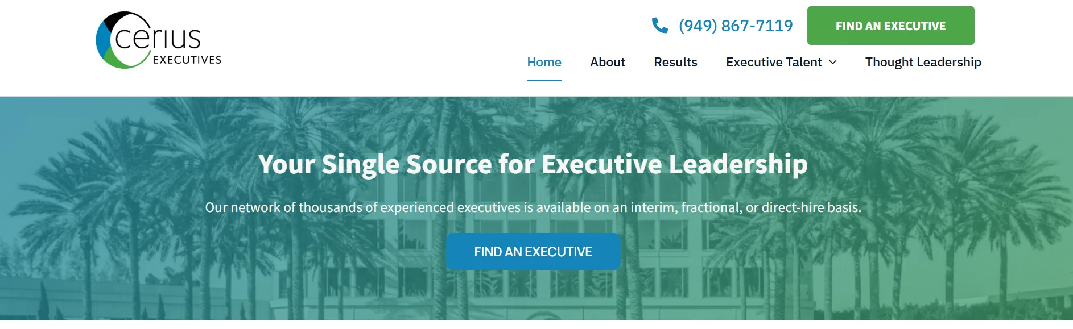
Task: Select the Home navigation item
Action: (544, 62)
